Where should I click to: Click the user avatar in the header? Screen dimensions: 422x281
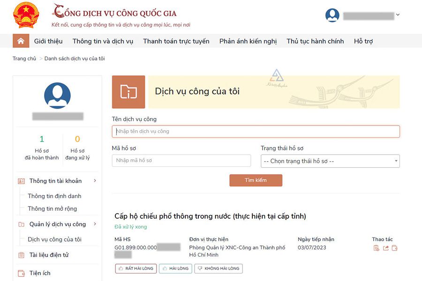332,15
